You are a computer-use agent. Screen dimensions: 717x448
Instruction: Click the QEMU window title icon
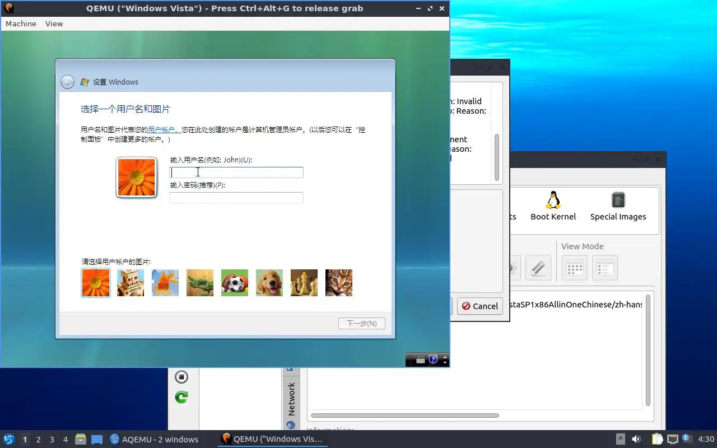click(x=8, y=8)
